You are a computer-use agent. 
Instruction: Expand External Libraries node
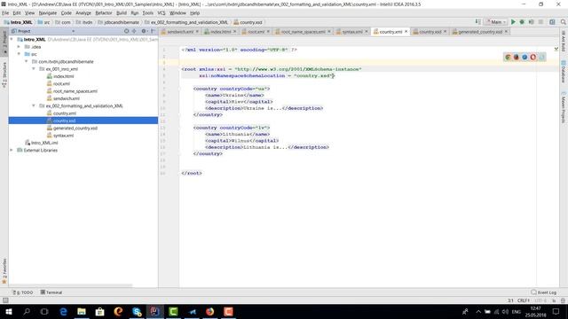coord(12,150)
